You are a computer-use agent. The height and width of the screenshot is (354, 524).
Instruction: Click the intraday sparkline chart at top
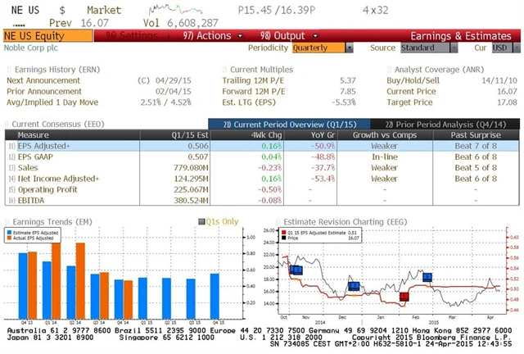(x=180, y=10)
